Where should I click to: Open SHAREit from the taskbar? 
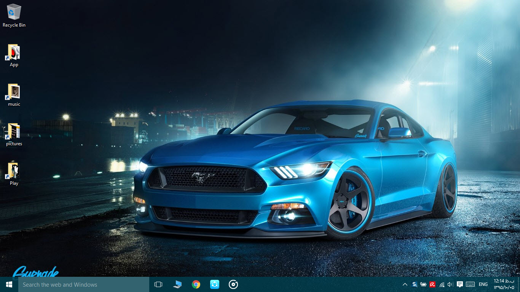tap(214, 284)
